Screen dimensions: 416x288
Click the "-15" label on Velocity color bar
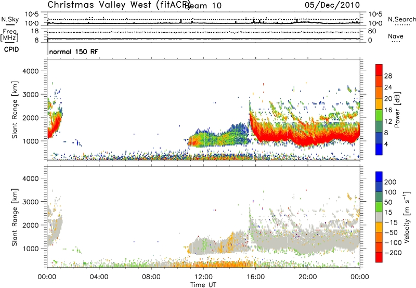click(391, 222)
